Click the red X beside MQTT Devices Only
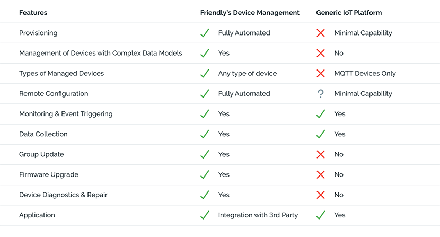The height and width of the screenshot is (237, 440). (x=321, y=73)
